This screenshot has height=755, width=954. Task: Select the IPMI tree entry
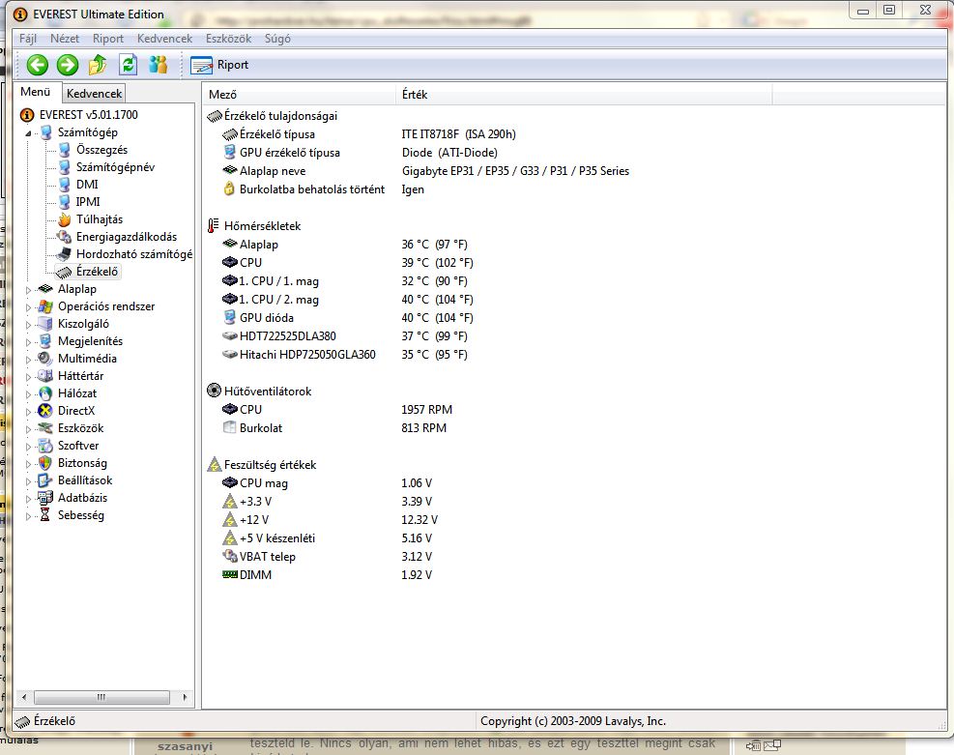point(88,201)
